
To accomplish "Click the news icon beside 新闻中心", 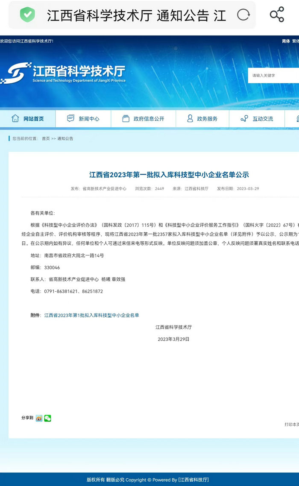I will [x=71, y=118].
